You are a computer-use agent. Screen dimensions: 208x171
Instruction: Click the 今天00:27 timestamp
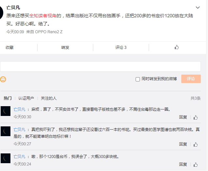pos(22,144)
